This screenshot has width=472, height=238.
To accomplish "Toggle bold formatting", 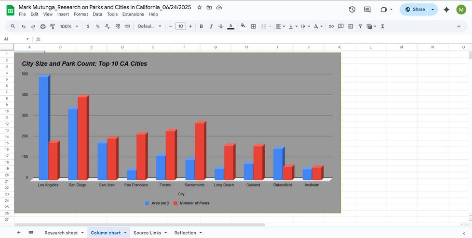I will (202, 26).
